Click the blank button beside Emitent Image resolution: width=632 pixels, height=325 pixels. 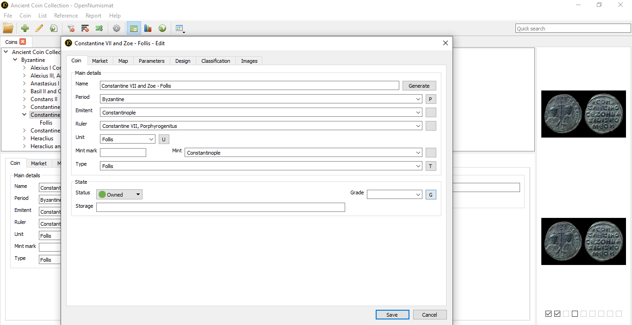coord(431,113)
